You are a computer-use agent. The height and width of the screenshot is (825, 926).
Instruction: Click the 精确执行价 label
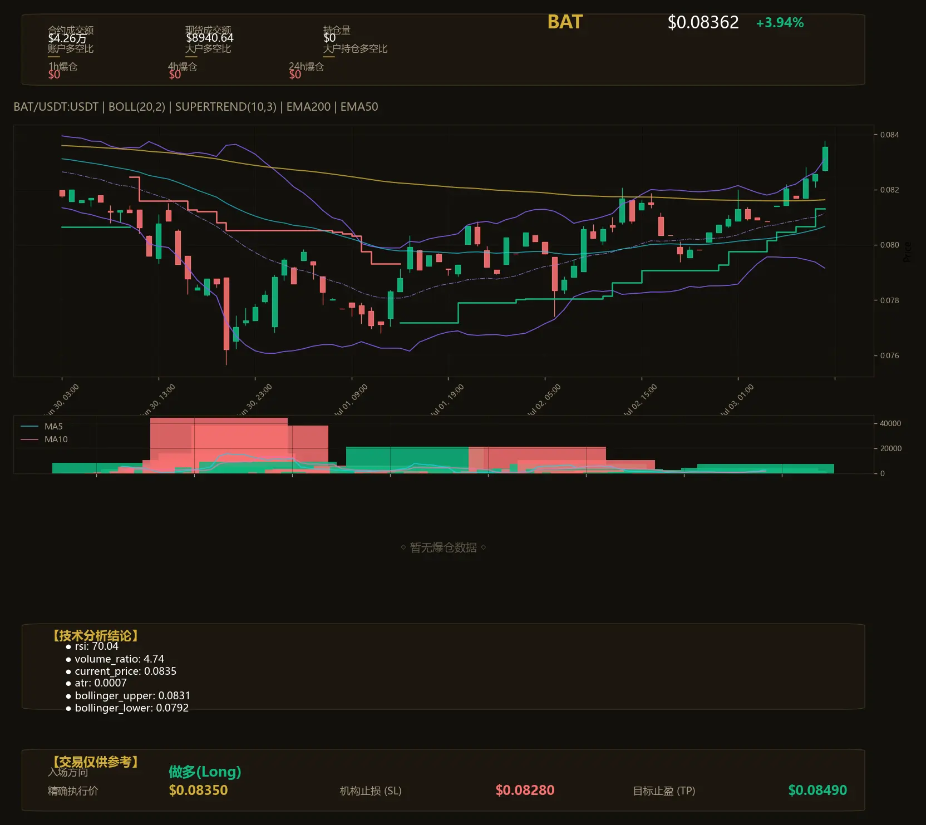coord(73,791)
